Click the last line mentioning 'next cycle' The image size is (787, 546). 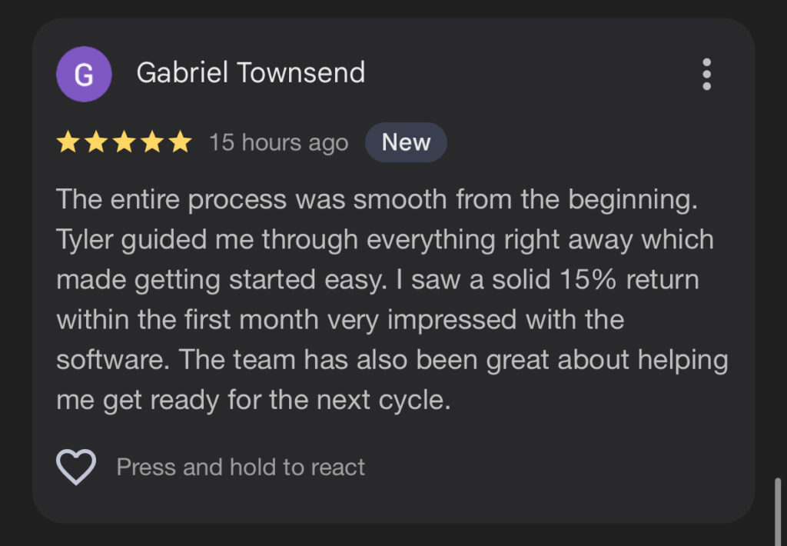coord(254,400)
